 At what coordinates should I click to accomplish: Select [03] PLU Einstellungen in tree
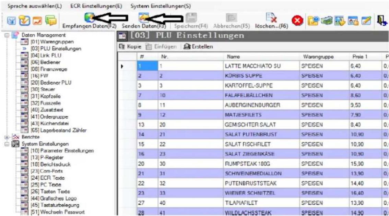[56, 49]
